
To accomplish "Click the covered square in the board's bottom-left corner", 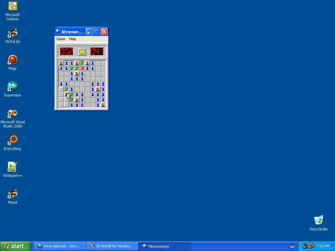I will [x=61, y=105].
